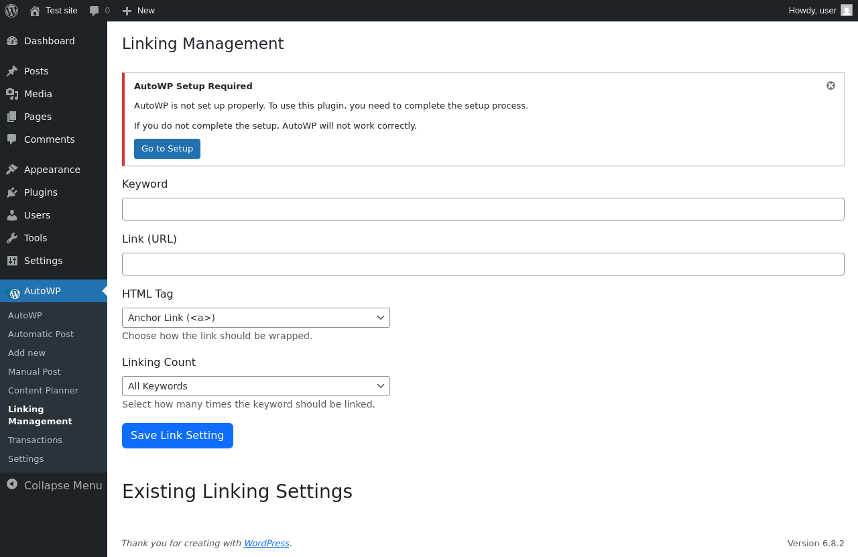Open the user avatar in top bar
The height and width of the screenshot is (557, 858).
847,10
